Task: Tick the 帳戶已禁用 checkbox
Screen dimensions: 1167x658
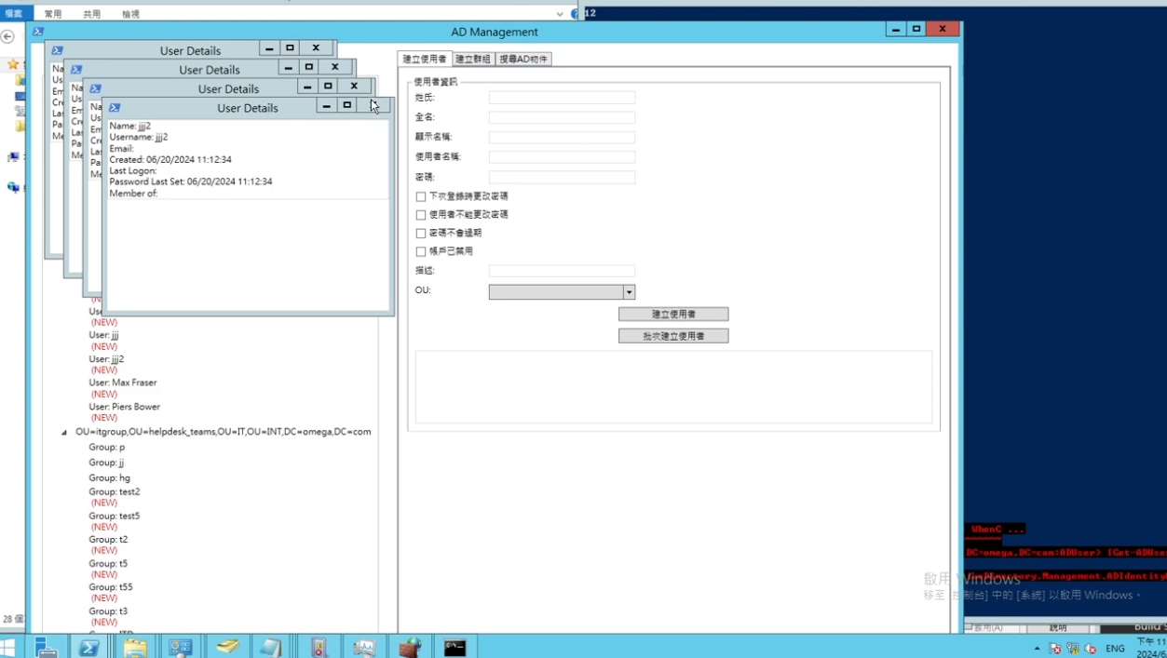Action: (421, 252)
